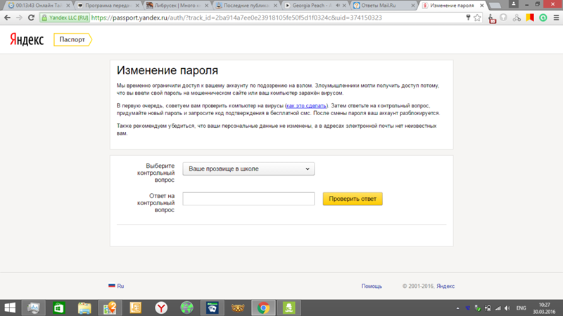
Task: Click the bookmark star in address bar
Action: click(478, 18)
